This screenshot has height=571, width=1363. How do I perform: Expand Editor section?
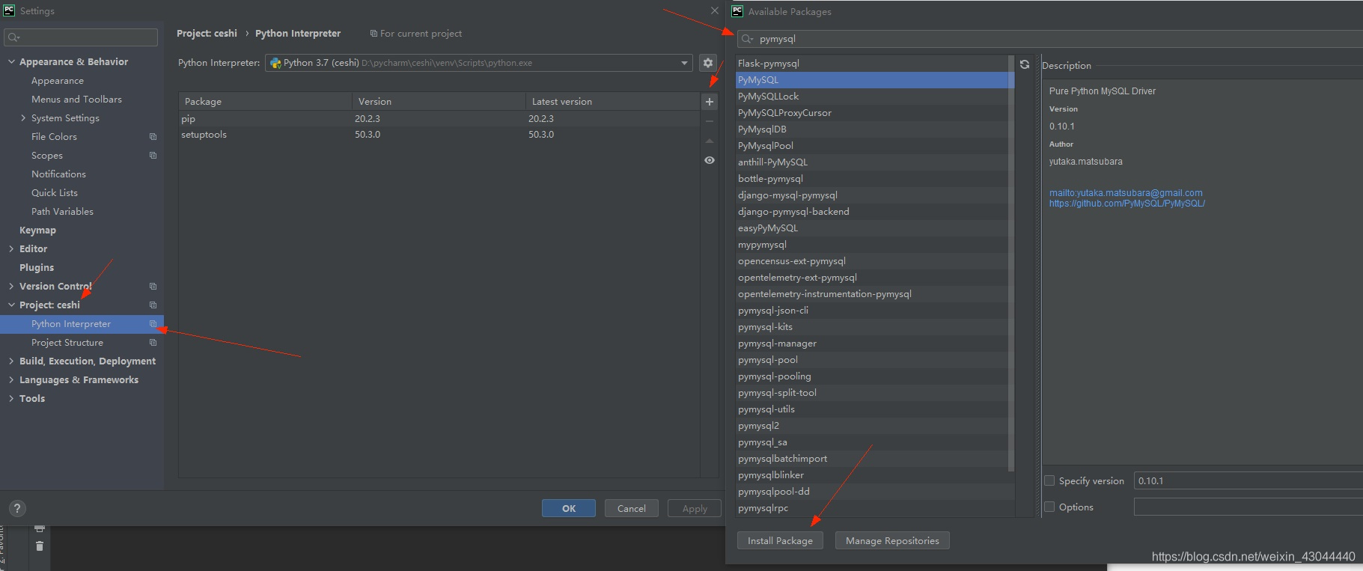(11, 249)
